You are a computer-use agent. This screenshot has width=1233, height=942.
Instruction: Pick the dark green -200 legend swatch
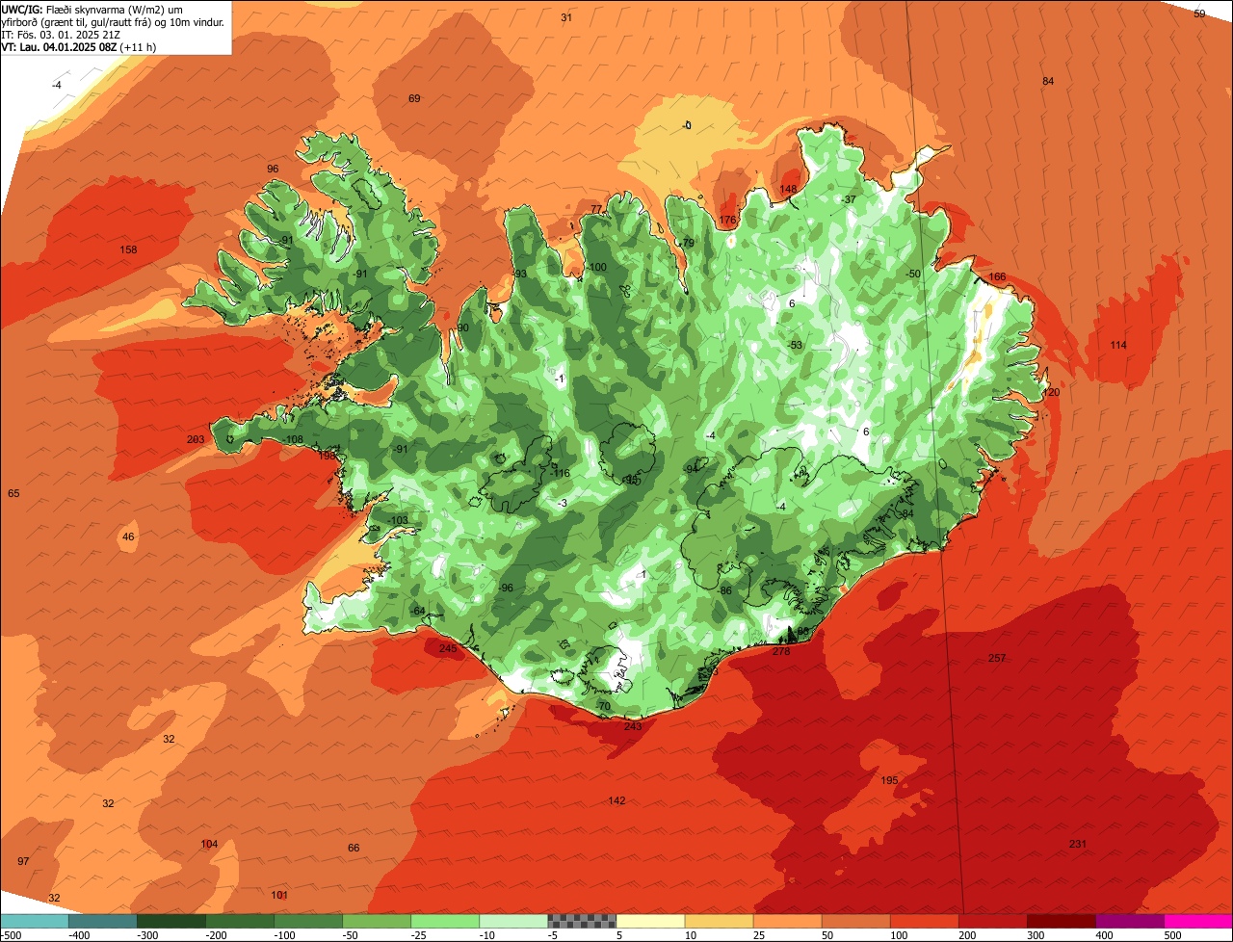coord(240,921)
